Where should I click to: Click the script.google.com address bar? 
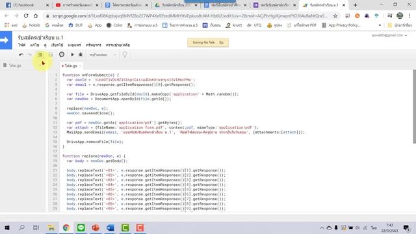190,16
